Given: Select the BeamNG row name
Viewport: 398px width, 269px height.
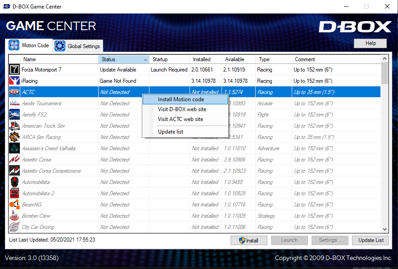Looking at the screenshot, I should (x=32, y=205).
